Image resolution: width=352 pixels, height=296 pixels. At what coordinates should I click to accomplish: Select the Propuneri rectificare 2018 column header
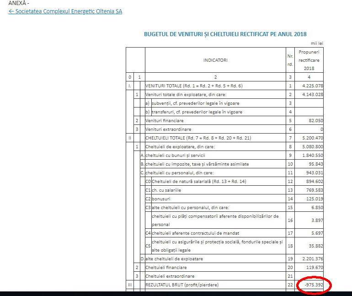pos(309,60)
